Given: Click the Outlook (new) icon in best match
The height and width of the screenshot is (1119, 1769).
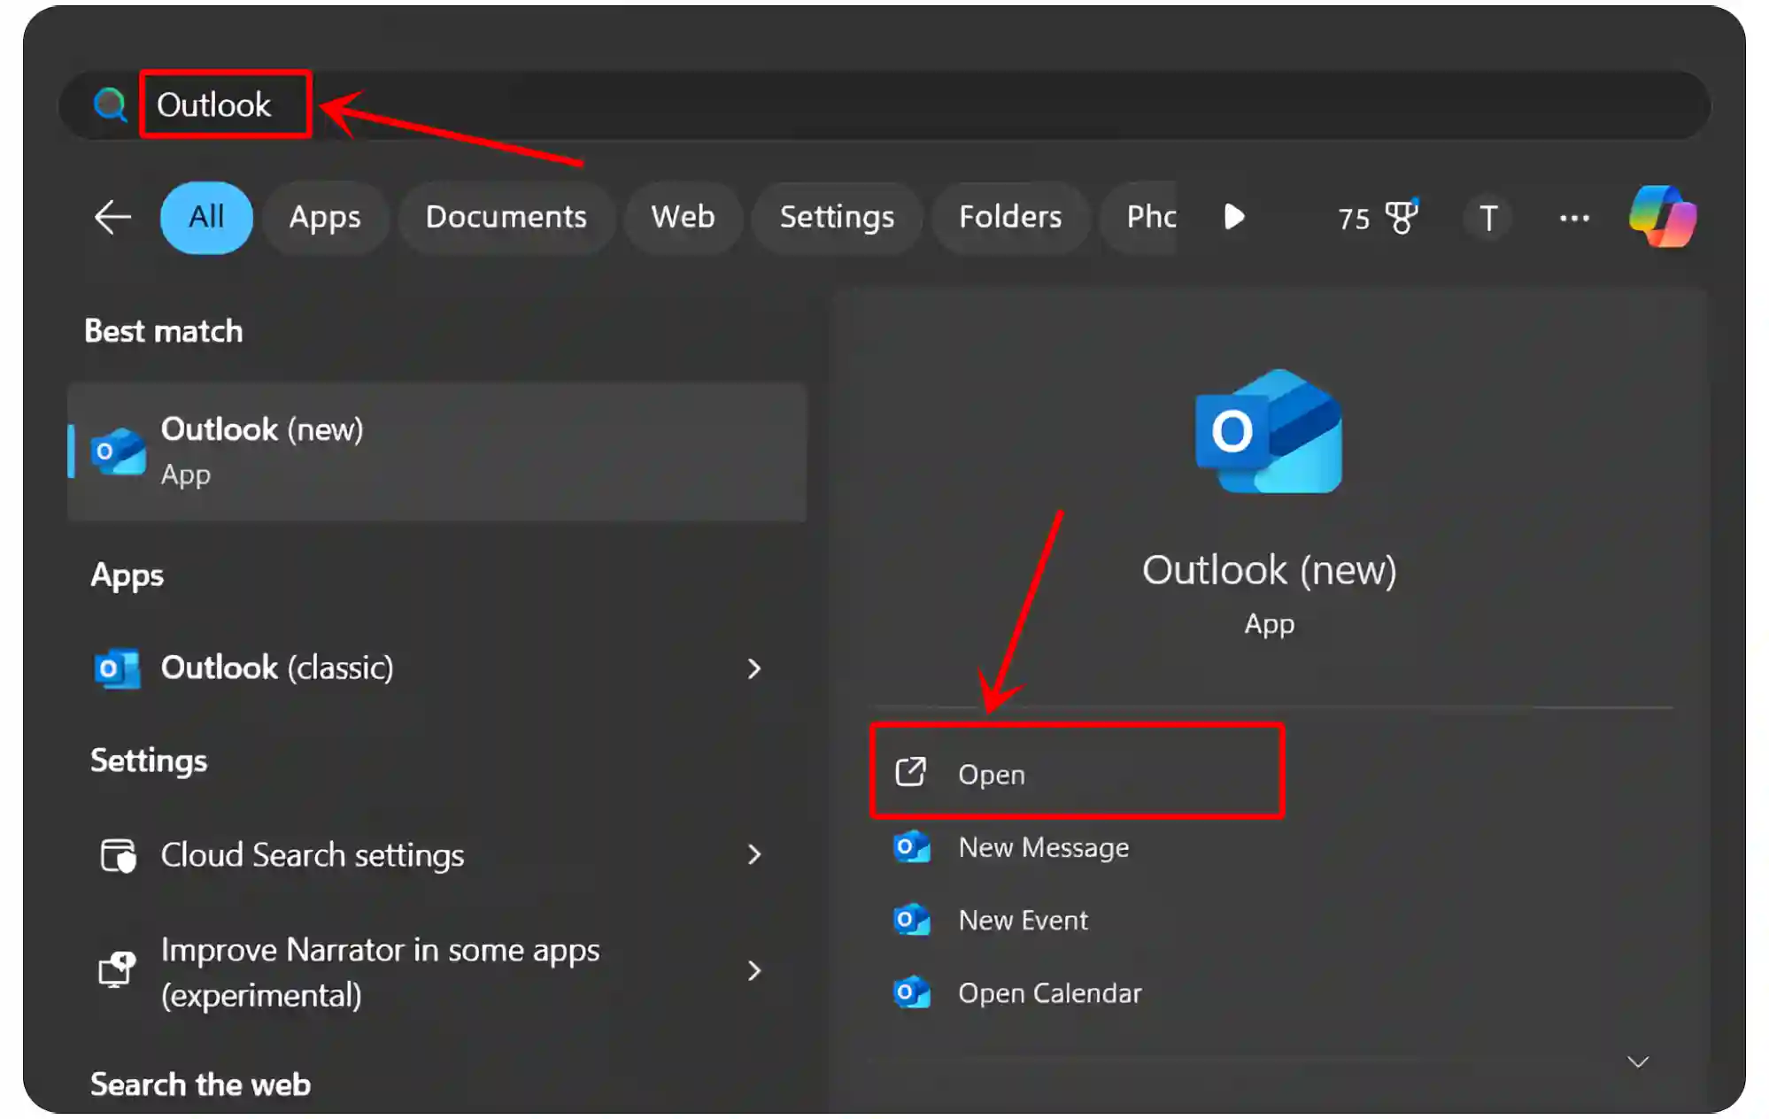Looking at the screenshot, I should [118, 451].
